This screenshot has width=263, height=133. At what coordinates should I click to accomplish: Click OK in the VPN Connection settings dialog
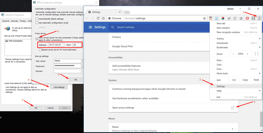[76, 80]
